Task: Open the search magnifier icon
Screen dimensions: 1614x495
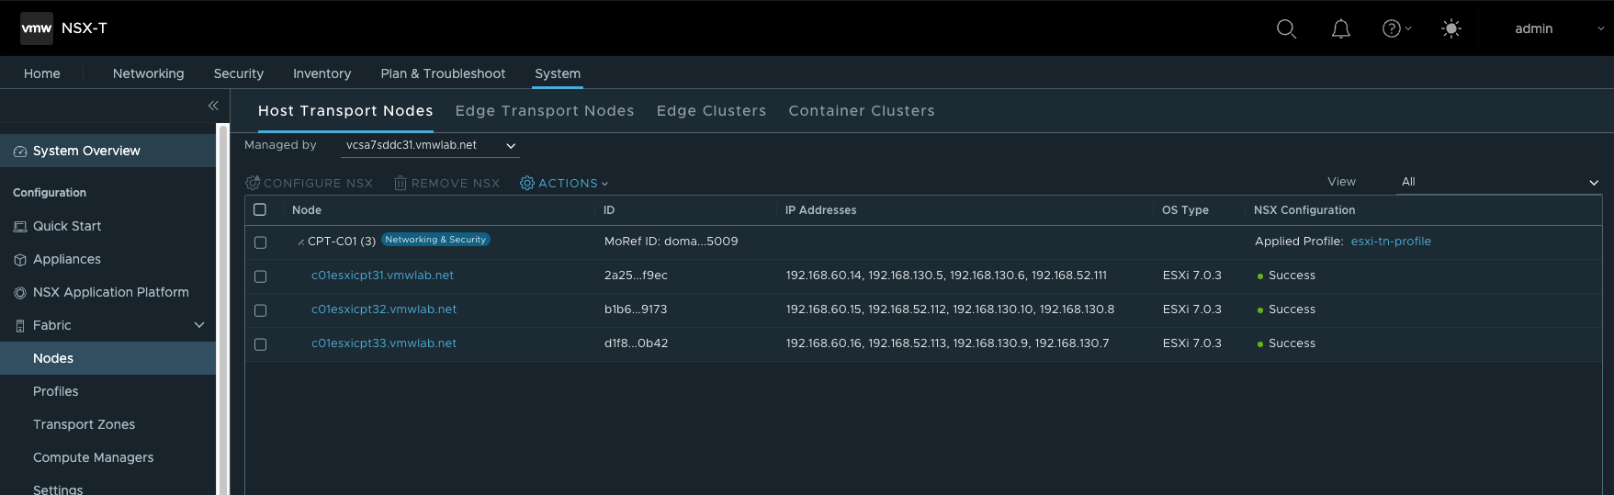Action: [1287, 29]
